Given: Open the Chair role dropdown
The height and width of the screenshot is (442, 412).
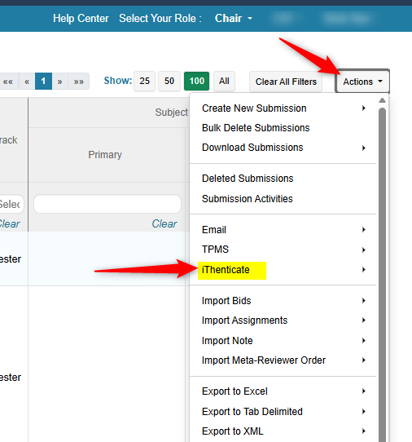Looking at the screenshot, I should point(234,18).
